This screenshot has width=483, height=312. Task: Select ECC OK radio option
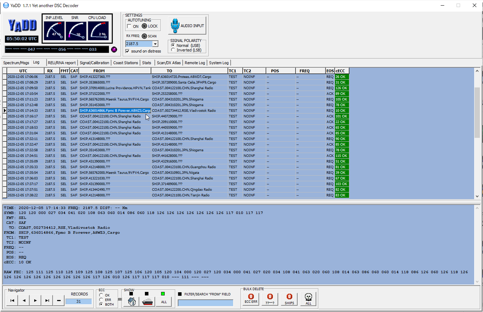pos(101,295)
